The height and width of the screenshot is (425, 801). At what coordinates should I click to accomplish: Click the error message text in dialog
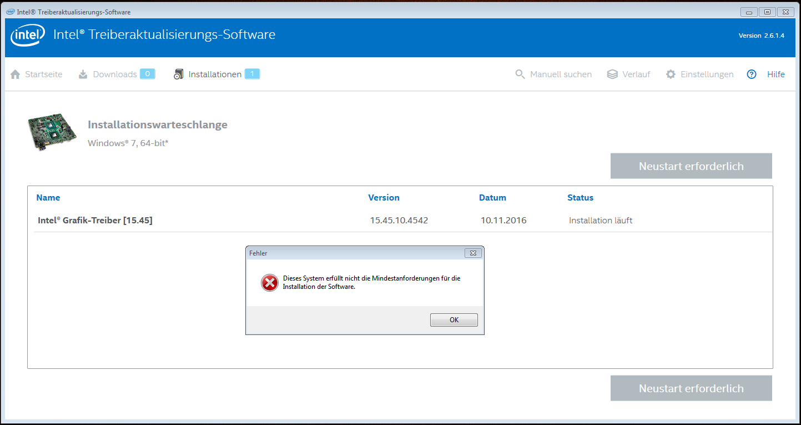[x=371, y=283]
